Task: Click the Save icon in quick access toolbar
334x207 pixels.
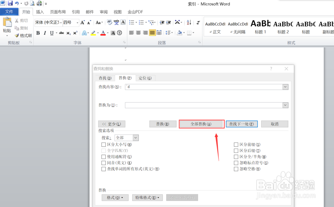Action: [10, 3]
